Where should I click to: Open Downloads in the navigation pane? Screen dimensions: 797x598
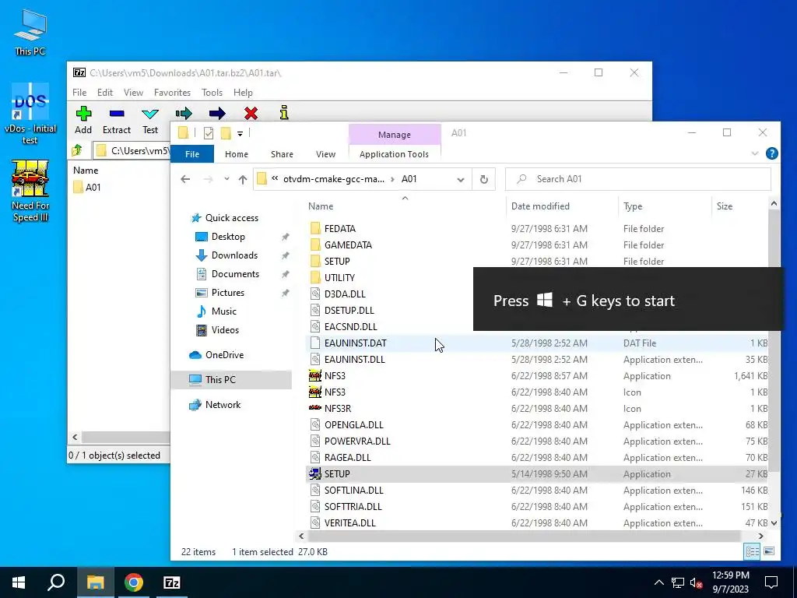226,255
